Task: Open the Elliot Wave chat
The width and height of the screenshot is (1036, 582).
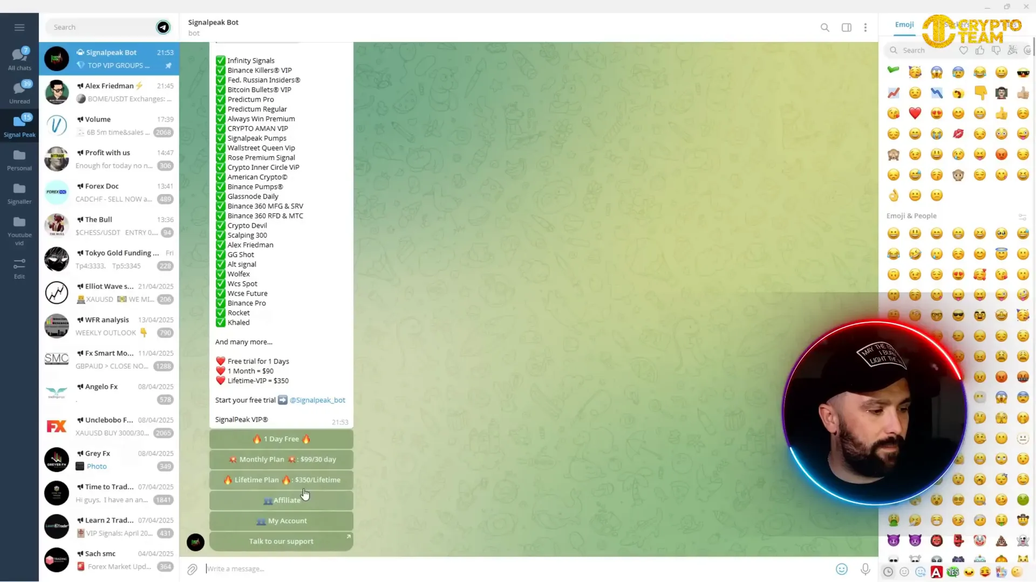Action: pos(109,293)
